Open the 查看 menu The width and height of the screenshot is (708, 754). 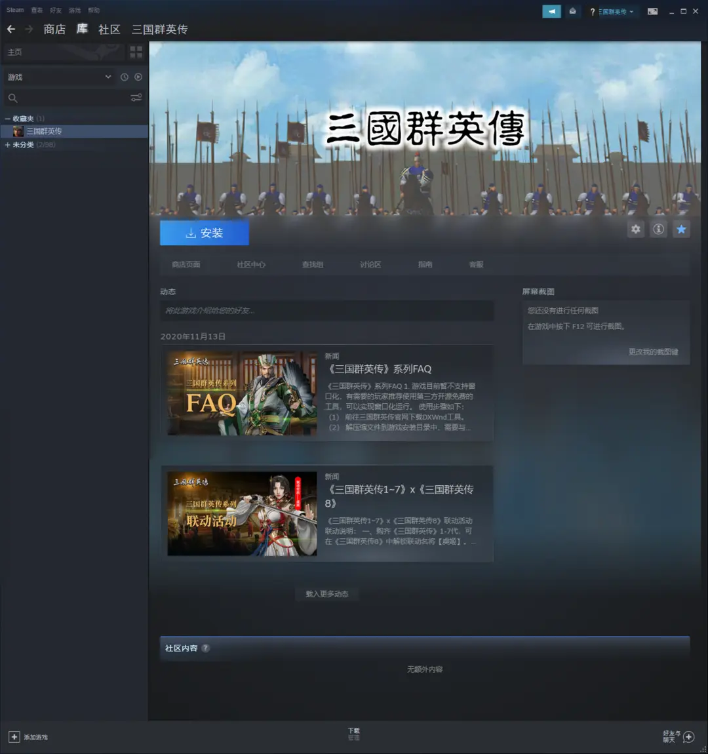pyautogui.click(x=37, y=10)
